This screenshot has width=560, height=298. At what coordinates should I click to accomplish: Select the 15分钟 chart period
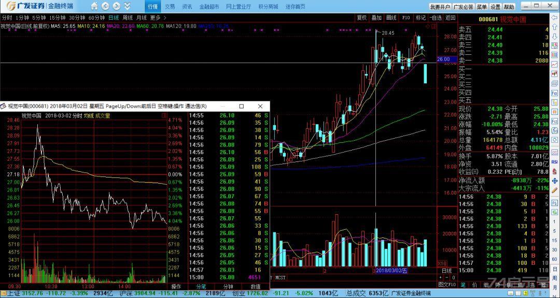coord(58,18)
